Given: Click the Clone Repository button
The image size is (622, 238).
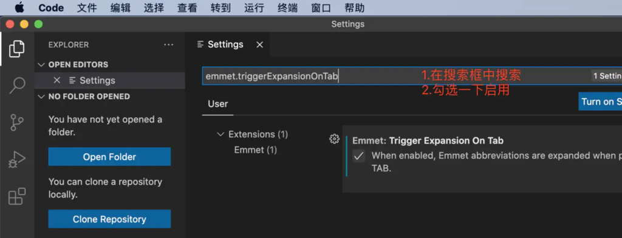Looking at the screenshot, I should pyautogui.click(x=109, y=219).
